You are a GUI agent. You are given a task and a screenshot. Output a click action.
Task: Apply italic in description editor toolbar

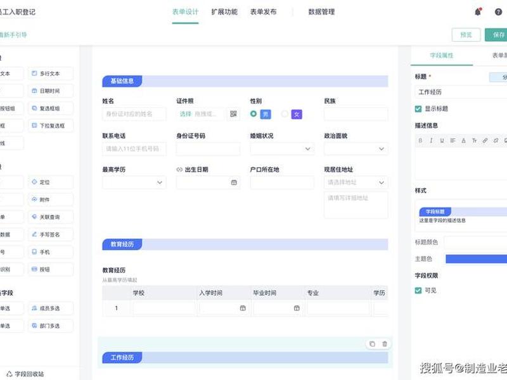(431, 141)
